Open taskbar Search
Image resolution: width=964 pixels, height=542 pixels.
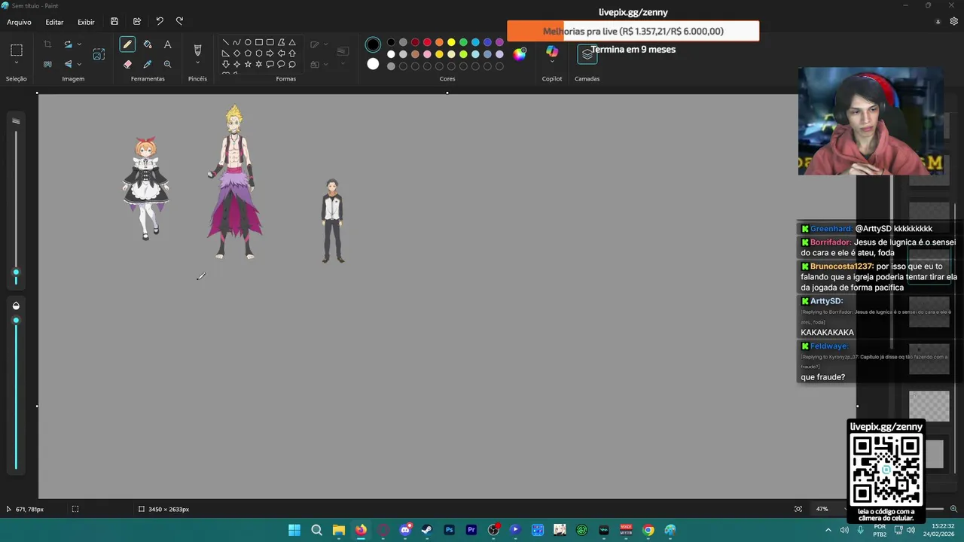(x=316, y=530)
